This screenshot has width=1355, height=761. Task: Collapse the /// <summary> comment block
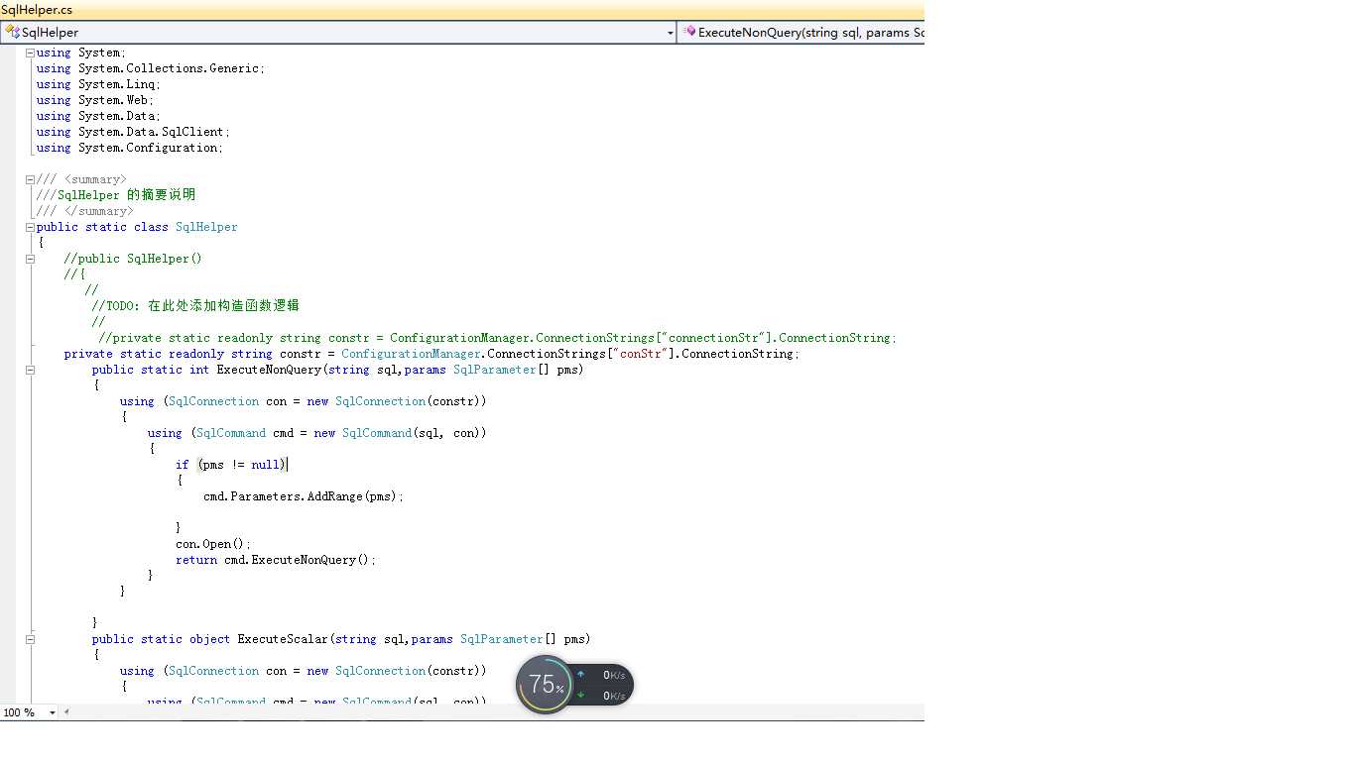coord(30,179)
